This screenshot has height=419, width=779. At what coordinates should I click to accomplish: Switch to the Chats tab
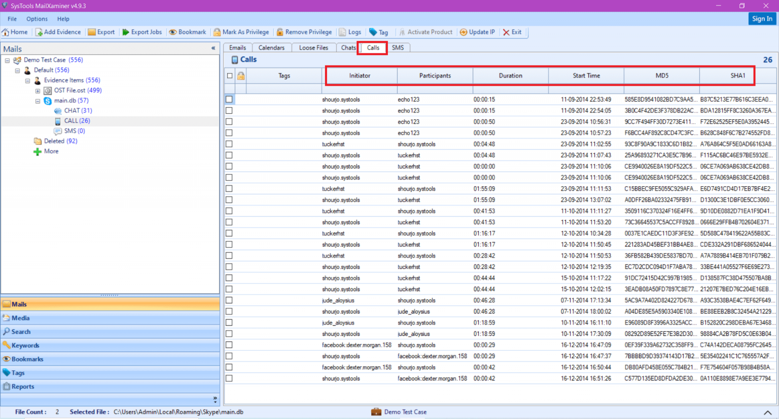pos(348,48)
